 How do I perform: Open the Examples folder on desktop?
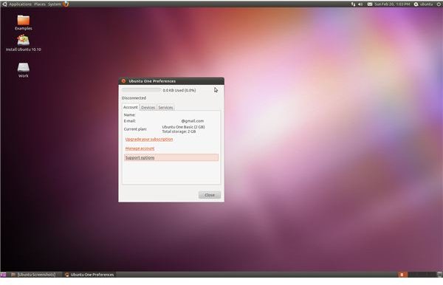(23, 22)
